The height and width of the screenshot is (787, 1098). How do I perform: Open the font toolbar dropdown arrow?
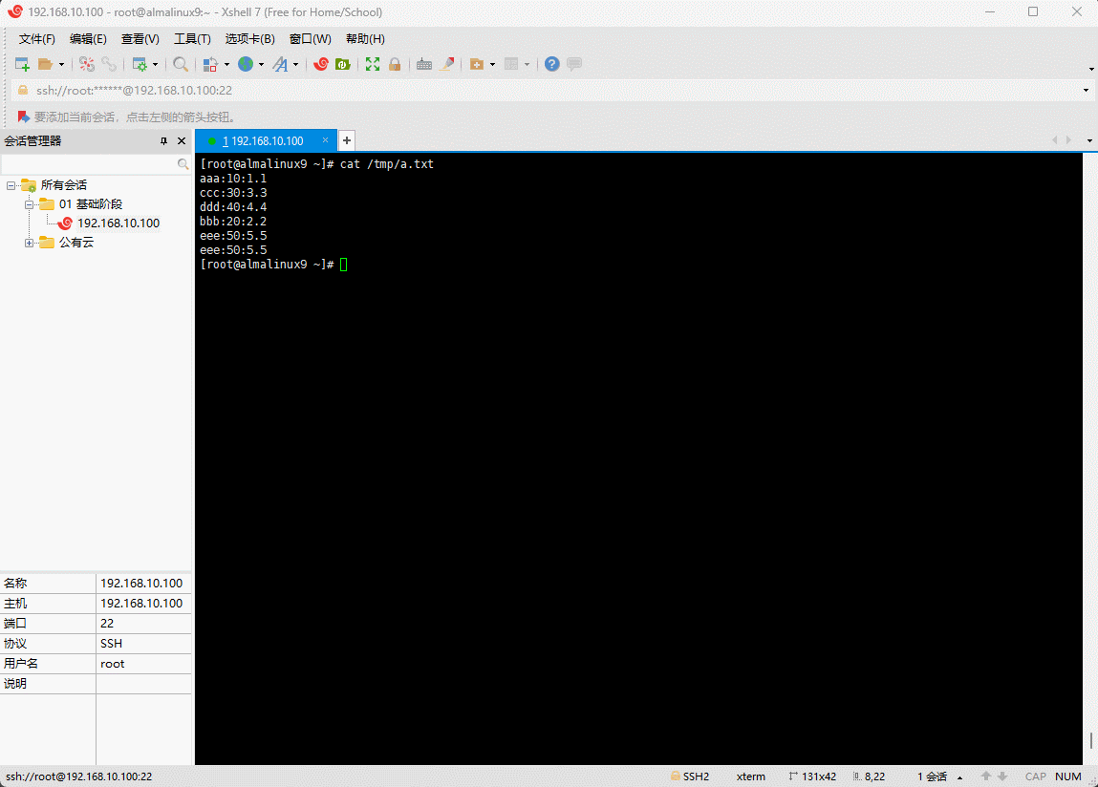[x=295, y=65]
